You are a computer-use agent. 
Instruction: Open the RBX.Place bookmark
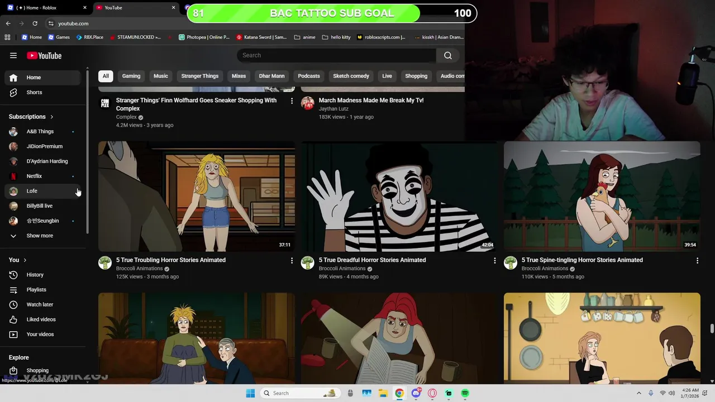(89, 37)
